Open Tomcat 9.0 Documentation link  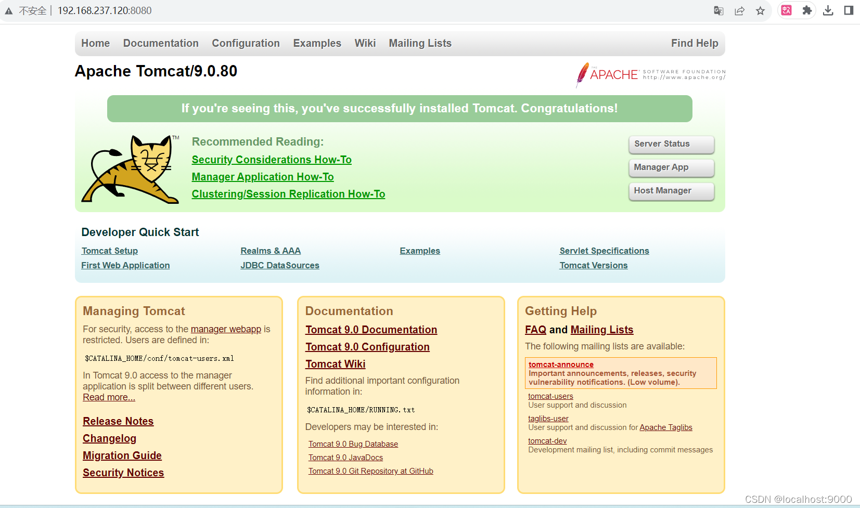pos(371,330)
